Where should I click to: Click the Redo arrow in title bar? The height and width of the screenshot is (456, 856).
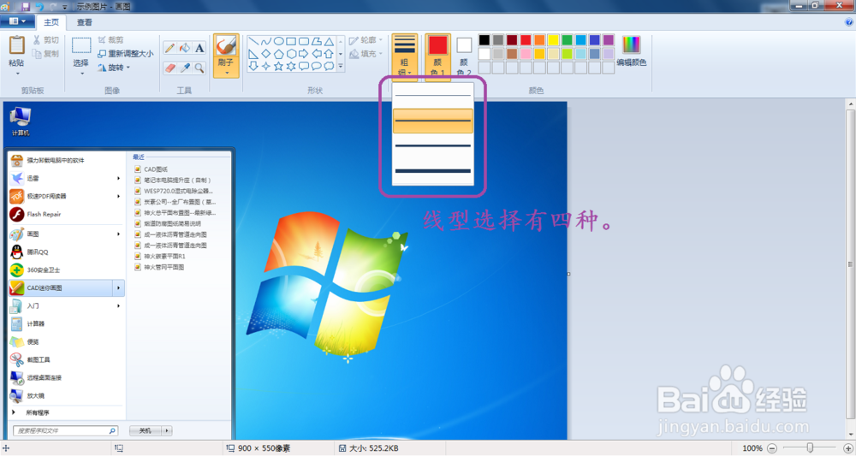point(53,7)
